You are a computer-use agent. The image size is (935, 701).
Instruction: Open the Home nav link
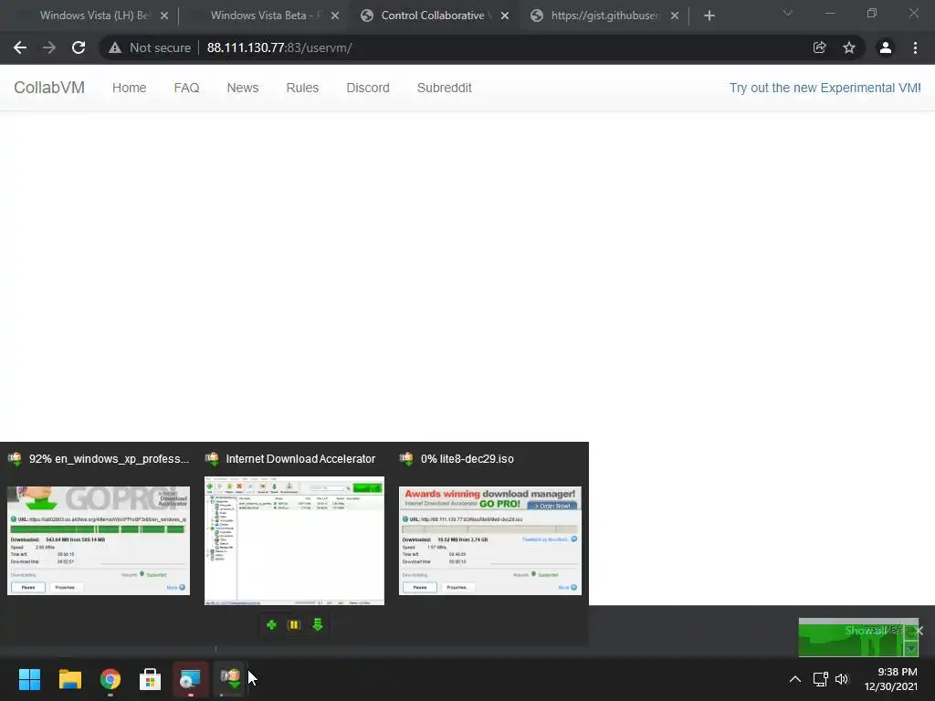(x=130, y=88)
